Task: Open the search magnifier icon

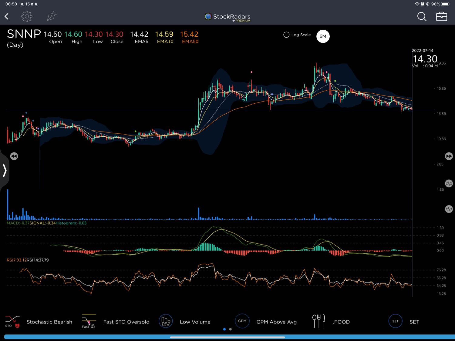Action: (422, 17)
